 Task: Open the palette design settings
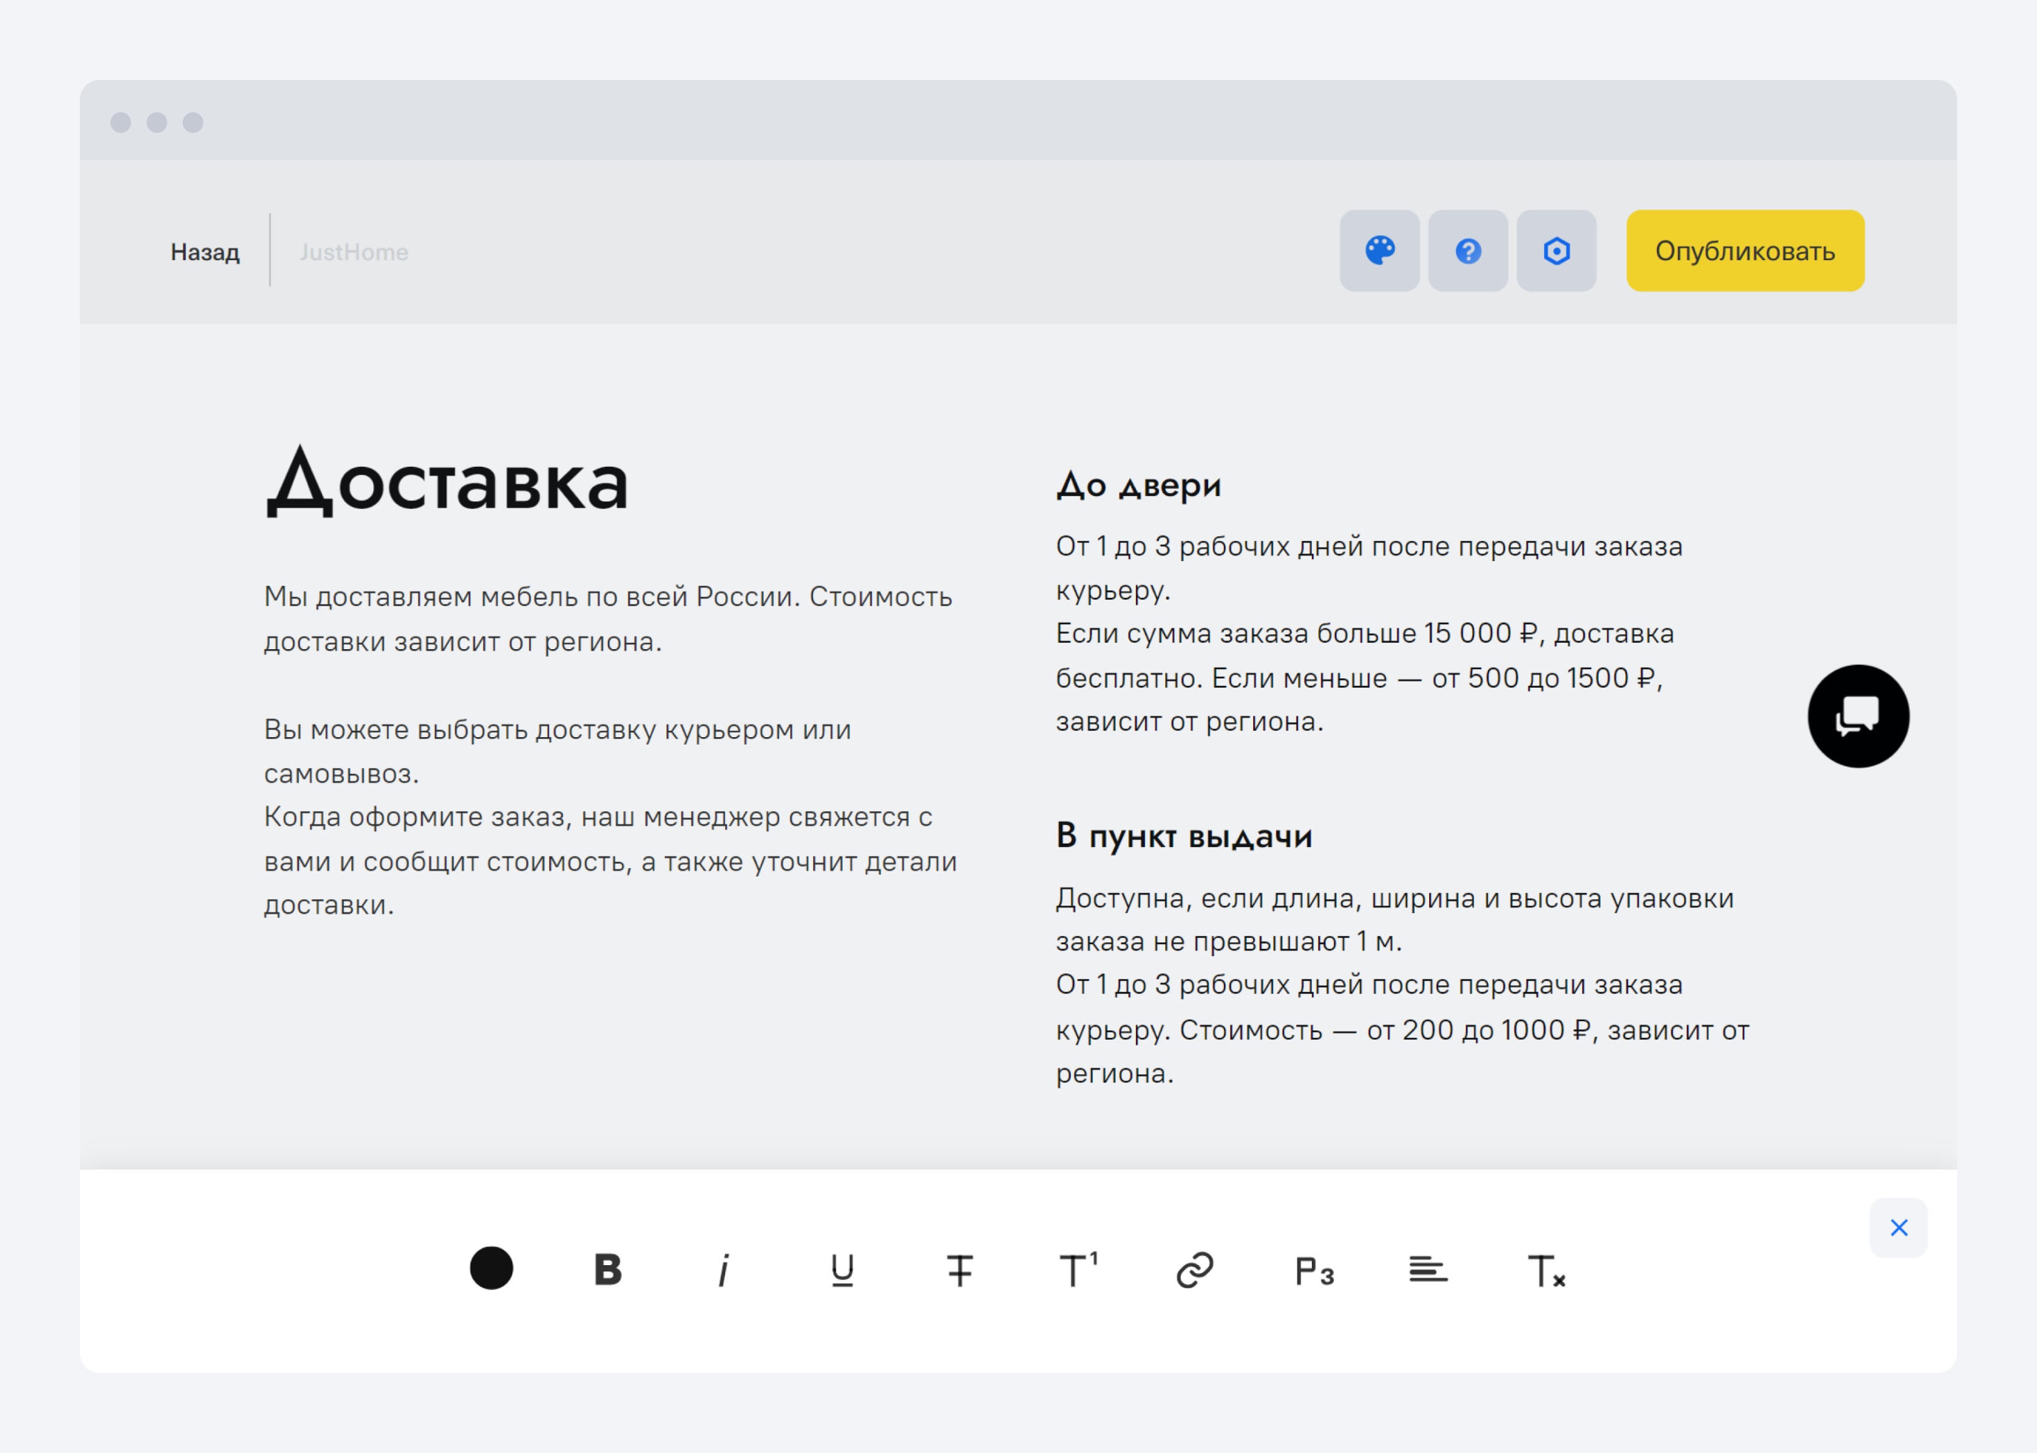[x=1379, y=250]
